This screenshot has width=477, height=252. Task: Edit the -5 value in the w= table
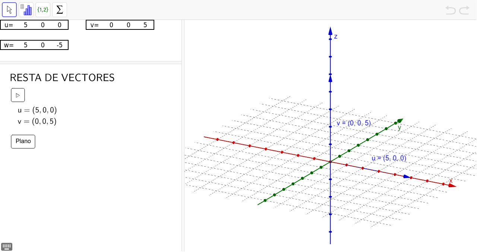tap(59, 45)
